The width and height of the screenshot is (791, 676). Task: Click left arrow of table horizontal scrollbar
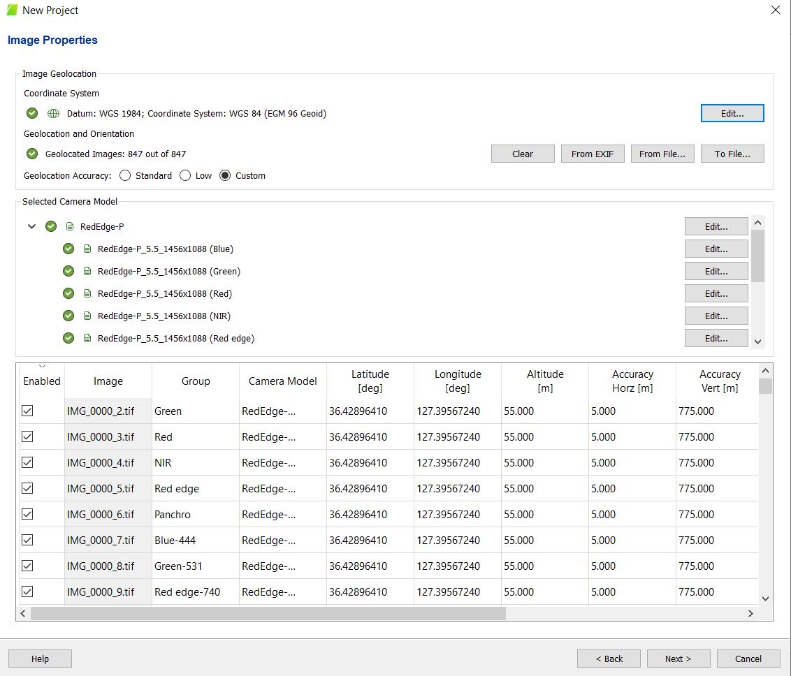22,613
